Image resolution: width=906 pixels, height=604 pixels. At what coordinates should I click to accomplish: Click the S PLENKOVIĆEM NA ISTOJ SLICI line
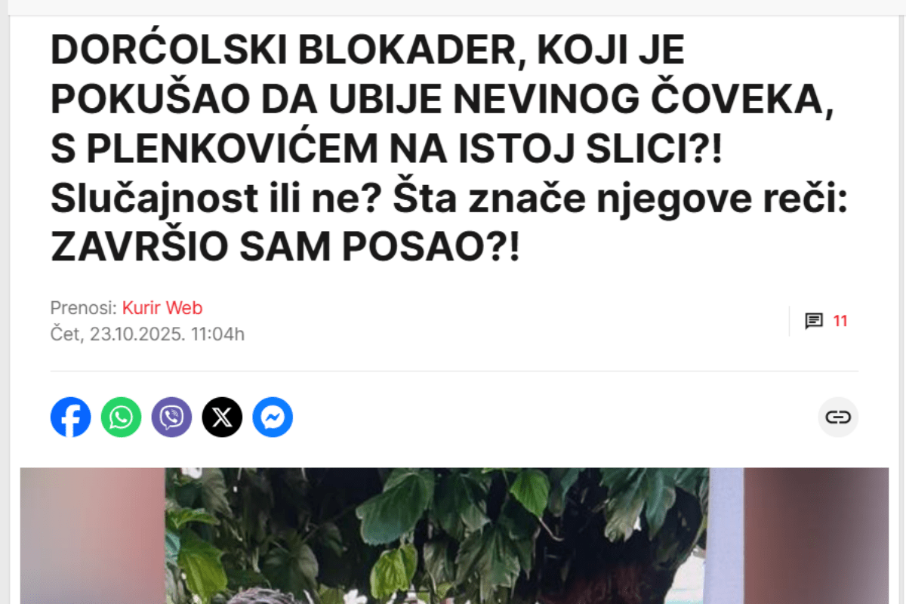coord(386,149)
